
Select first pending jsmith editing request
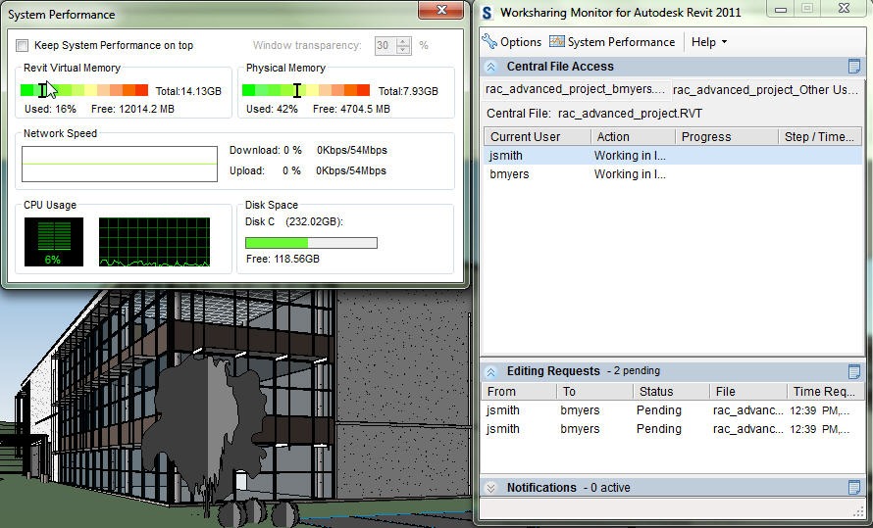coord(672,410)
